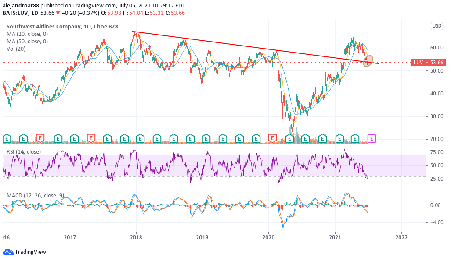The image size is (451, 260).
Task: Click the green E marker nearest the 2019 label
Action: tap(206, 139)
